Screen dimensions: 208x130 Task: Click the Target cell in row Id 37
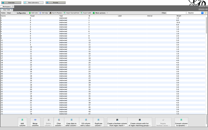tap(44, 101)
